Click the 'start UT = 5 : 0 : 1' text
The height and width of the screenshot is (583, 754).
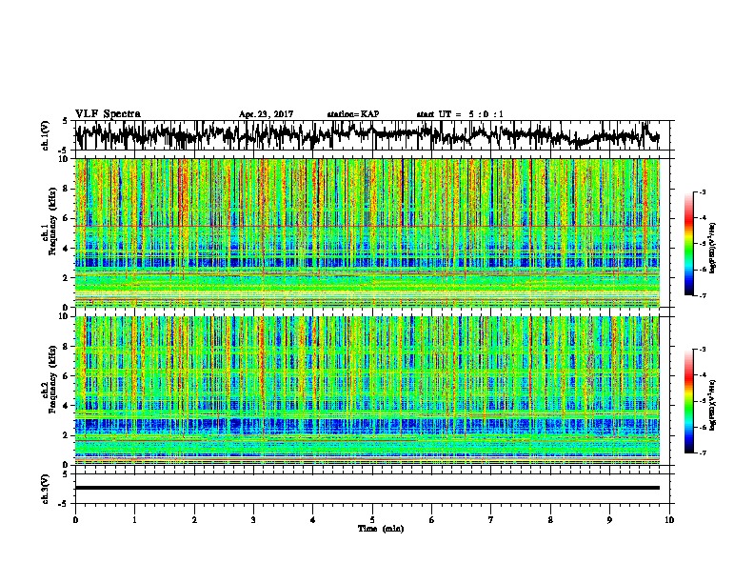460,114
